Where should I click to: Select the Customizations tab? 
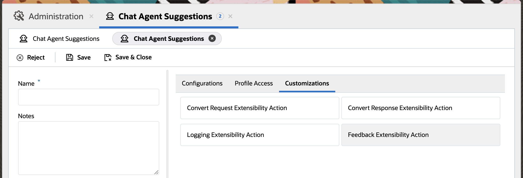[x=307, y=83]
